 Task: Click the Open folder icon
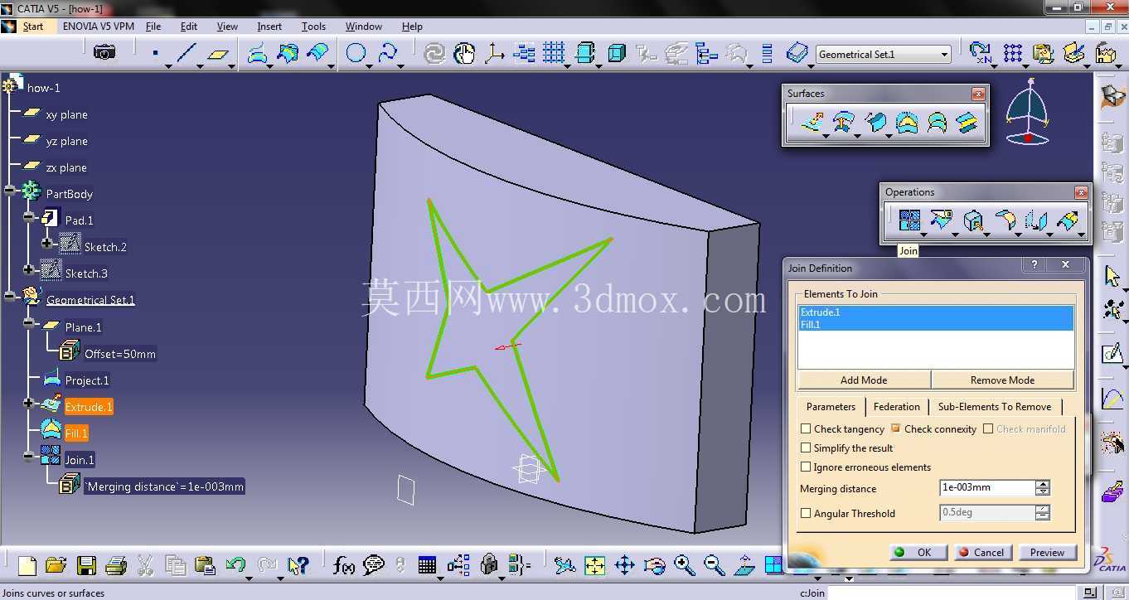(56, 565)
